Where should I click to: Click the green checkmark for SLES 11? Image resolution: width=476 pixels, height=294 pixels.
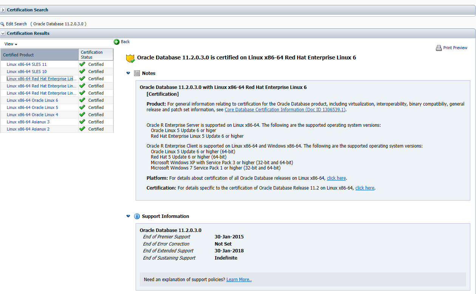point(82,64)
